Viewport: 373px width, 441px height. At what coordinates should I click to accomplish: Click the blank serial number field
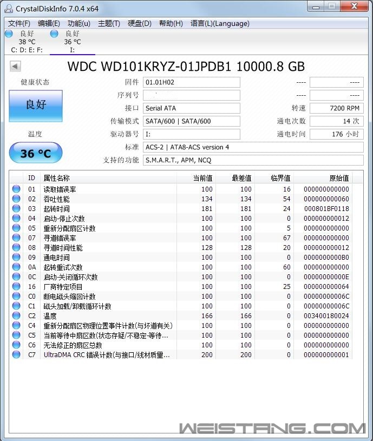(x=192, y=95)
